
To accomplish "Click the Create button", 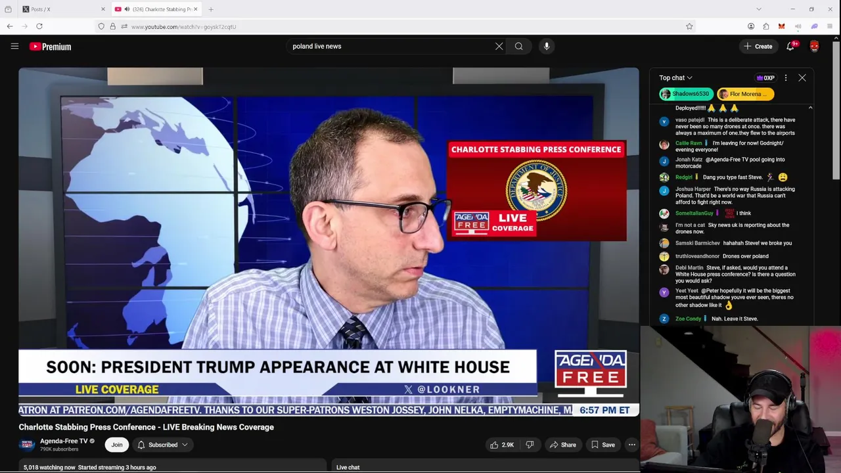I will pyautogui.click(x=758, y=46).
